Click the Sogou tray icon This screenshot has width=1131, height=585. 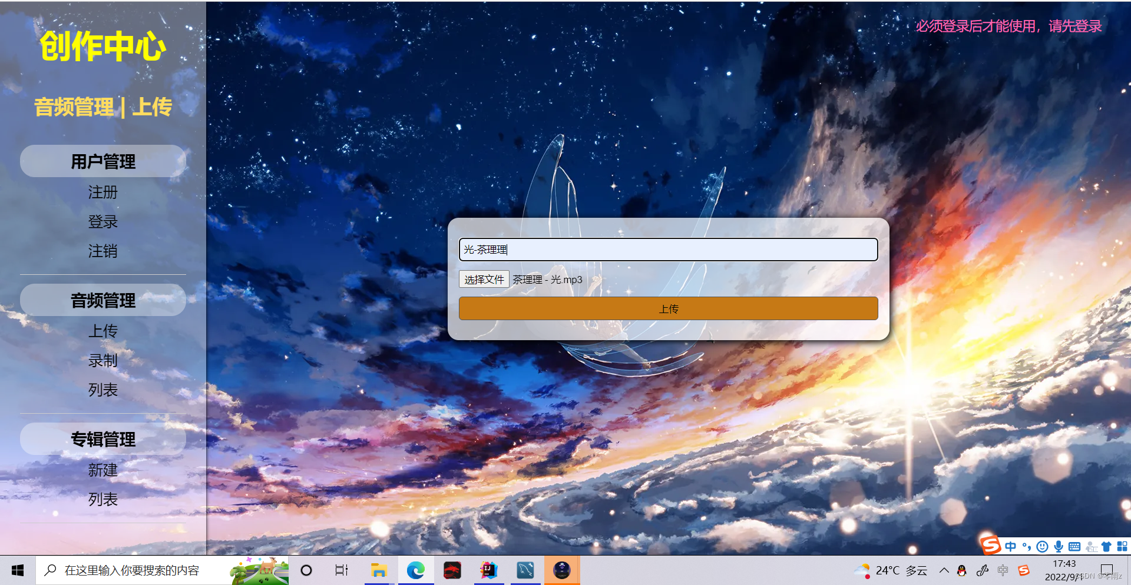coord(1024,570)
